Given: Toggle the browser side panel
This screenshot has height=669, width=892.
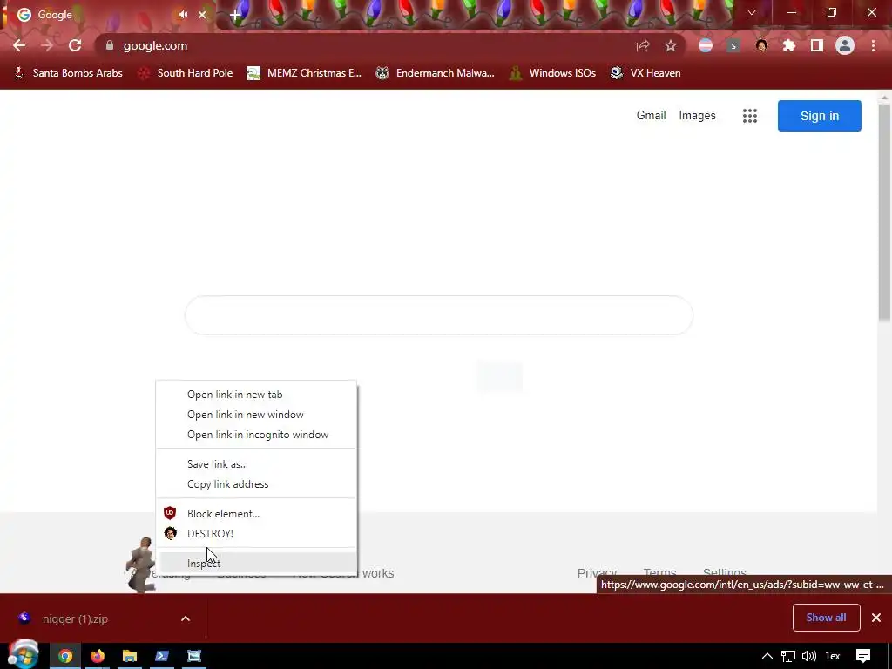Looking at the screenshot, I should click(x=817, y=45).
